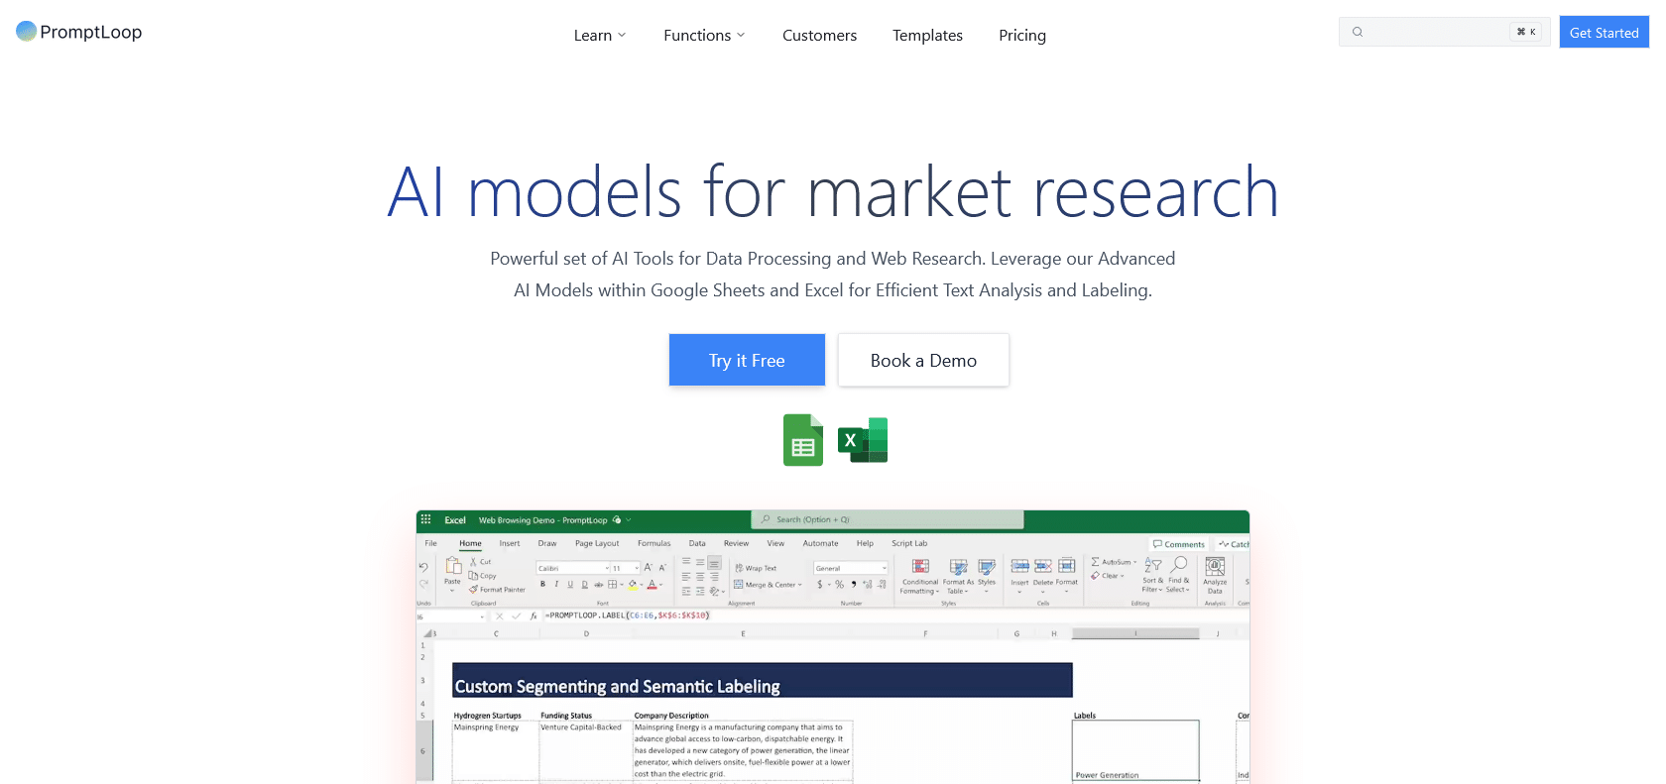1666x784 pixels.
Task: Toggle Bold formatting
Action: (542, 585)
